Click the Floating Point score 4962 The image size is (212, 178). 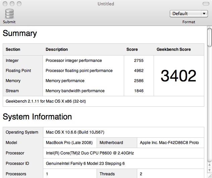(x=139, y=71)
